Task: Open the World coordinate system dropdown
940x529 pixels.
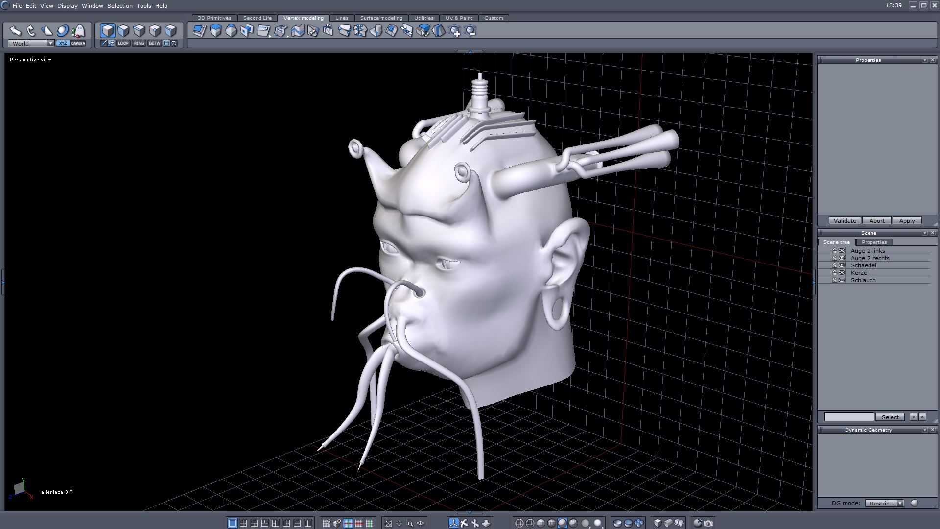Action: click(50, 43)
